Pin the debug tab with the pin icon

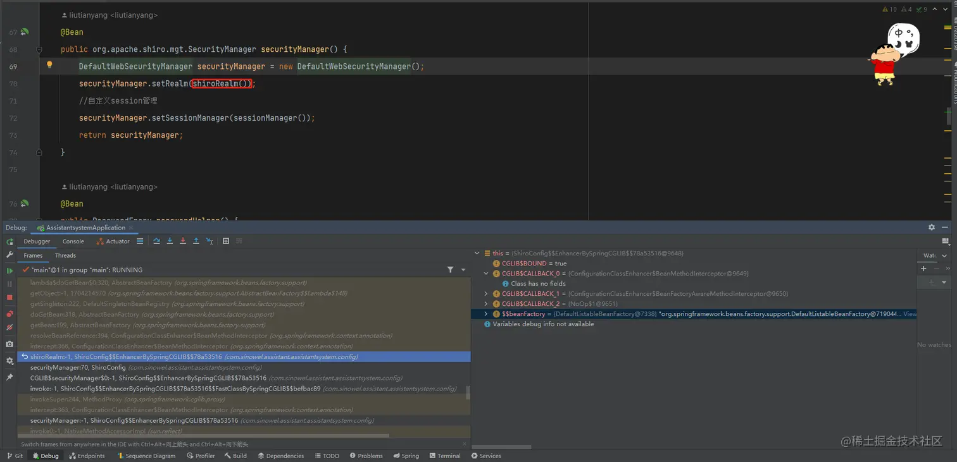(9, 377)
